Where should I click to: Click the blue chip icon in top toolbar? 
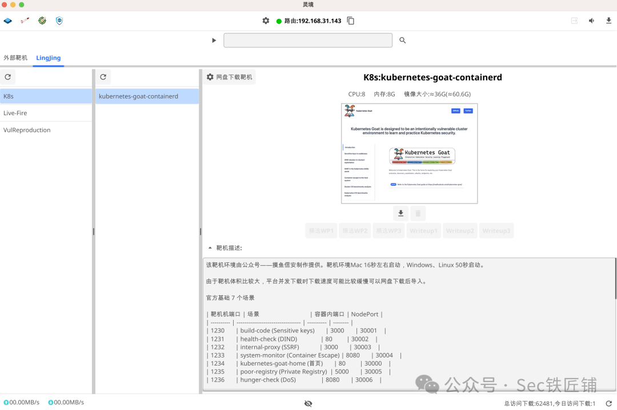pyautogui.click(x=8, y=21)
